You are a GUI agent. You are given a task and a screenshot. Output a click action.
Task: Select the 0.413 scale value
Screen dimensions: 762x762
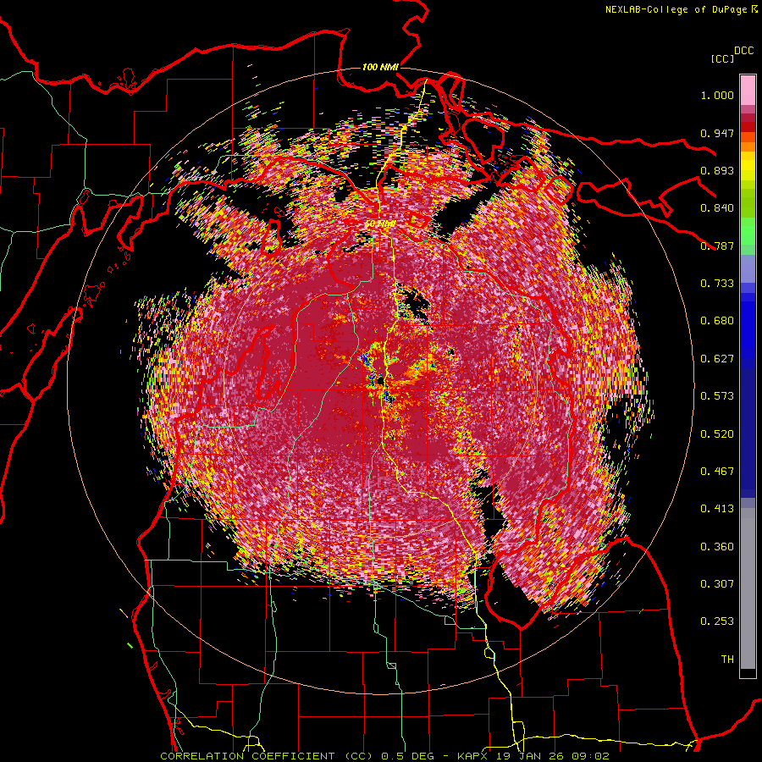click(717, 509)
